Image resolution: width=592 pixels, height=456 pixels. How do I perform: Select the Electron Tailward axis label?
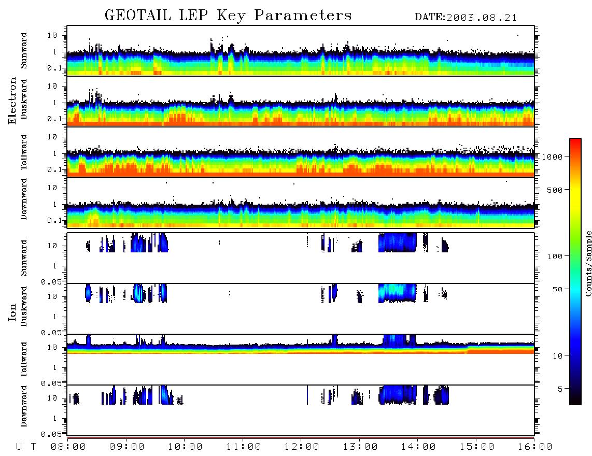pyautogui.click(x=24, y=152)
